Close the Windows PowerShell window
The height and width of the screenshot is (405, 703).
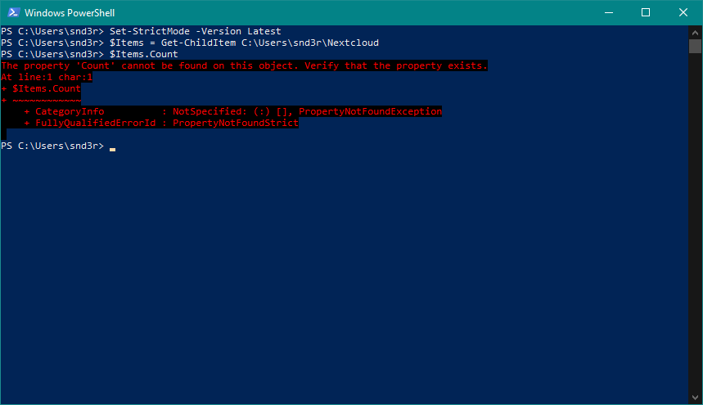pyautogui.click(x=683, y=12)
